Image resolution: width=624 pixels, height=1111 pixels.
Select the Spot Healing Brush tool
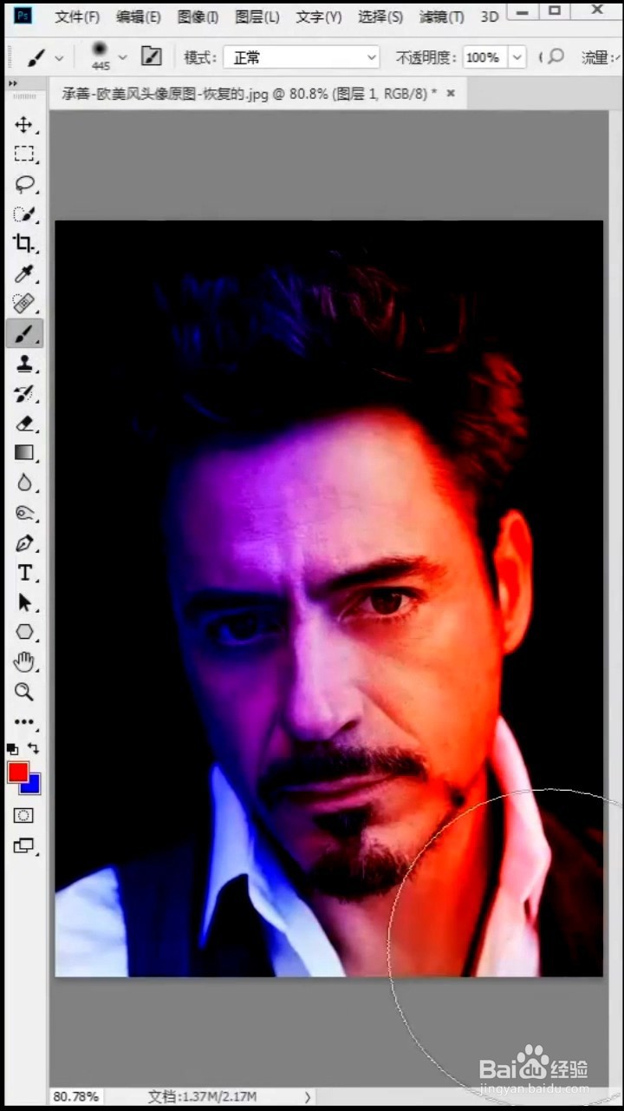(24, 303)
